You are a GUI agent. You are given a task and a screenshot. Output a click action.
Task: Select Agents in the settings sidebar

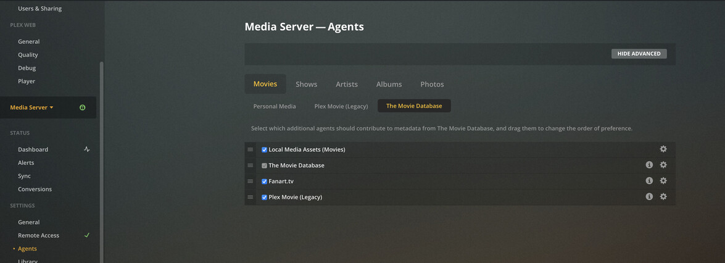point(27,249)
